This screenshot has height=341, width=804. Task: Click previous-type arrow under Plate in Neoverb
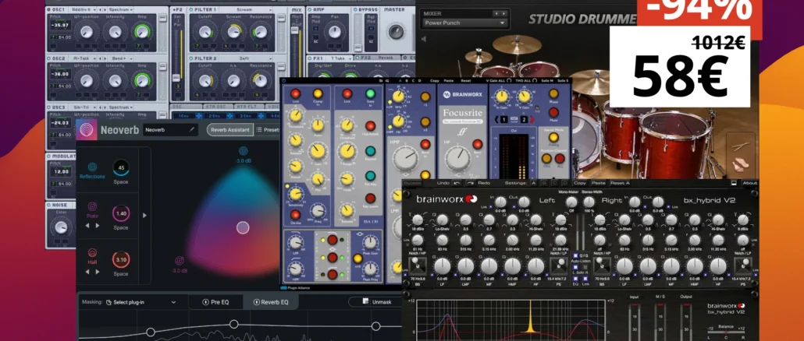point(87,226)
